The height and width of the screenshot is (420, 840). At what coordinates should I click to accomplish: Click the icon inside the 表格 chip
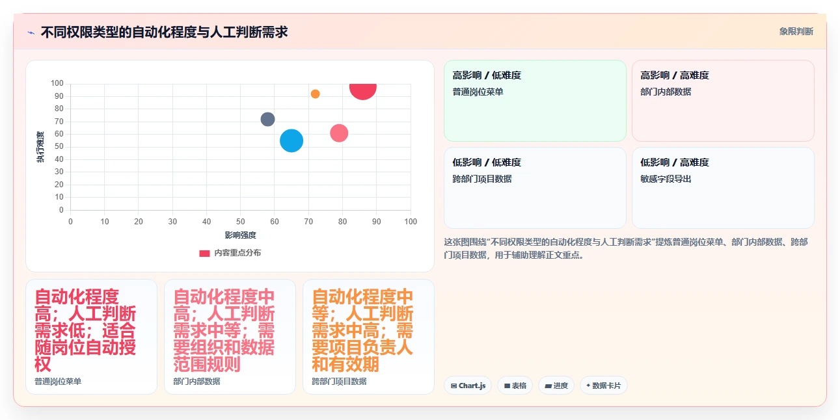[x=507, y=386]
